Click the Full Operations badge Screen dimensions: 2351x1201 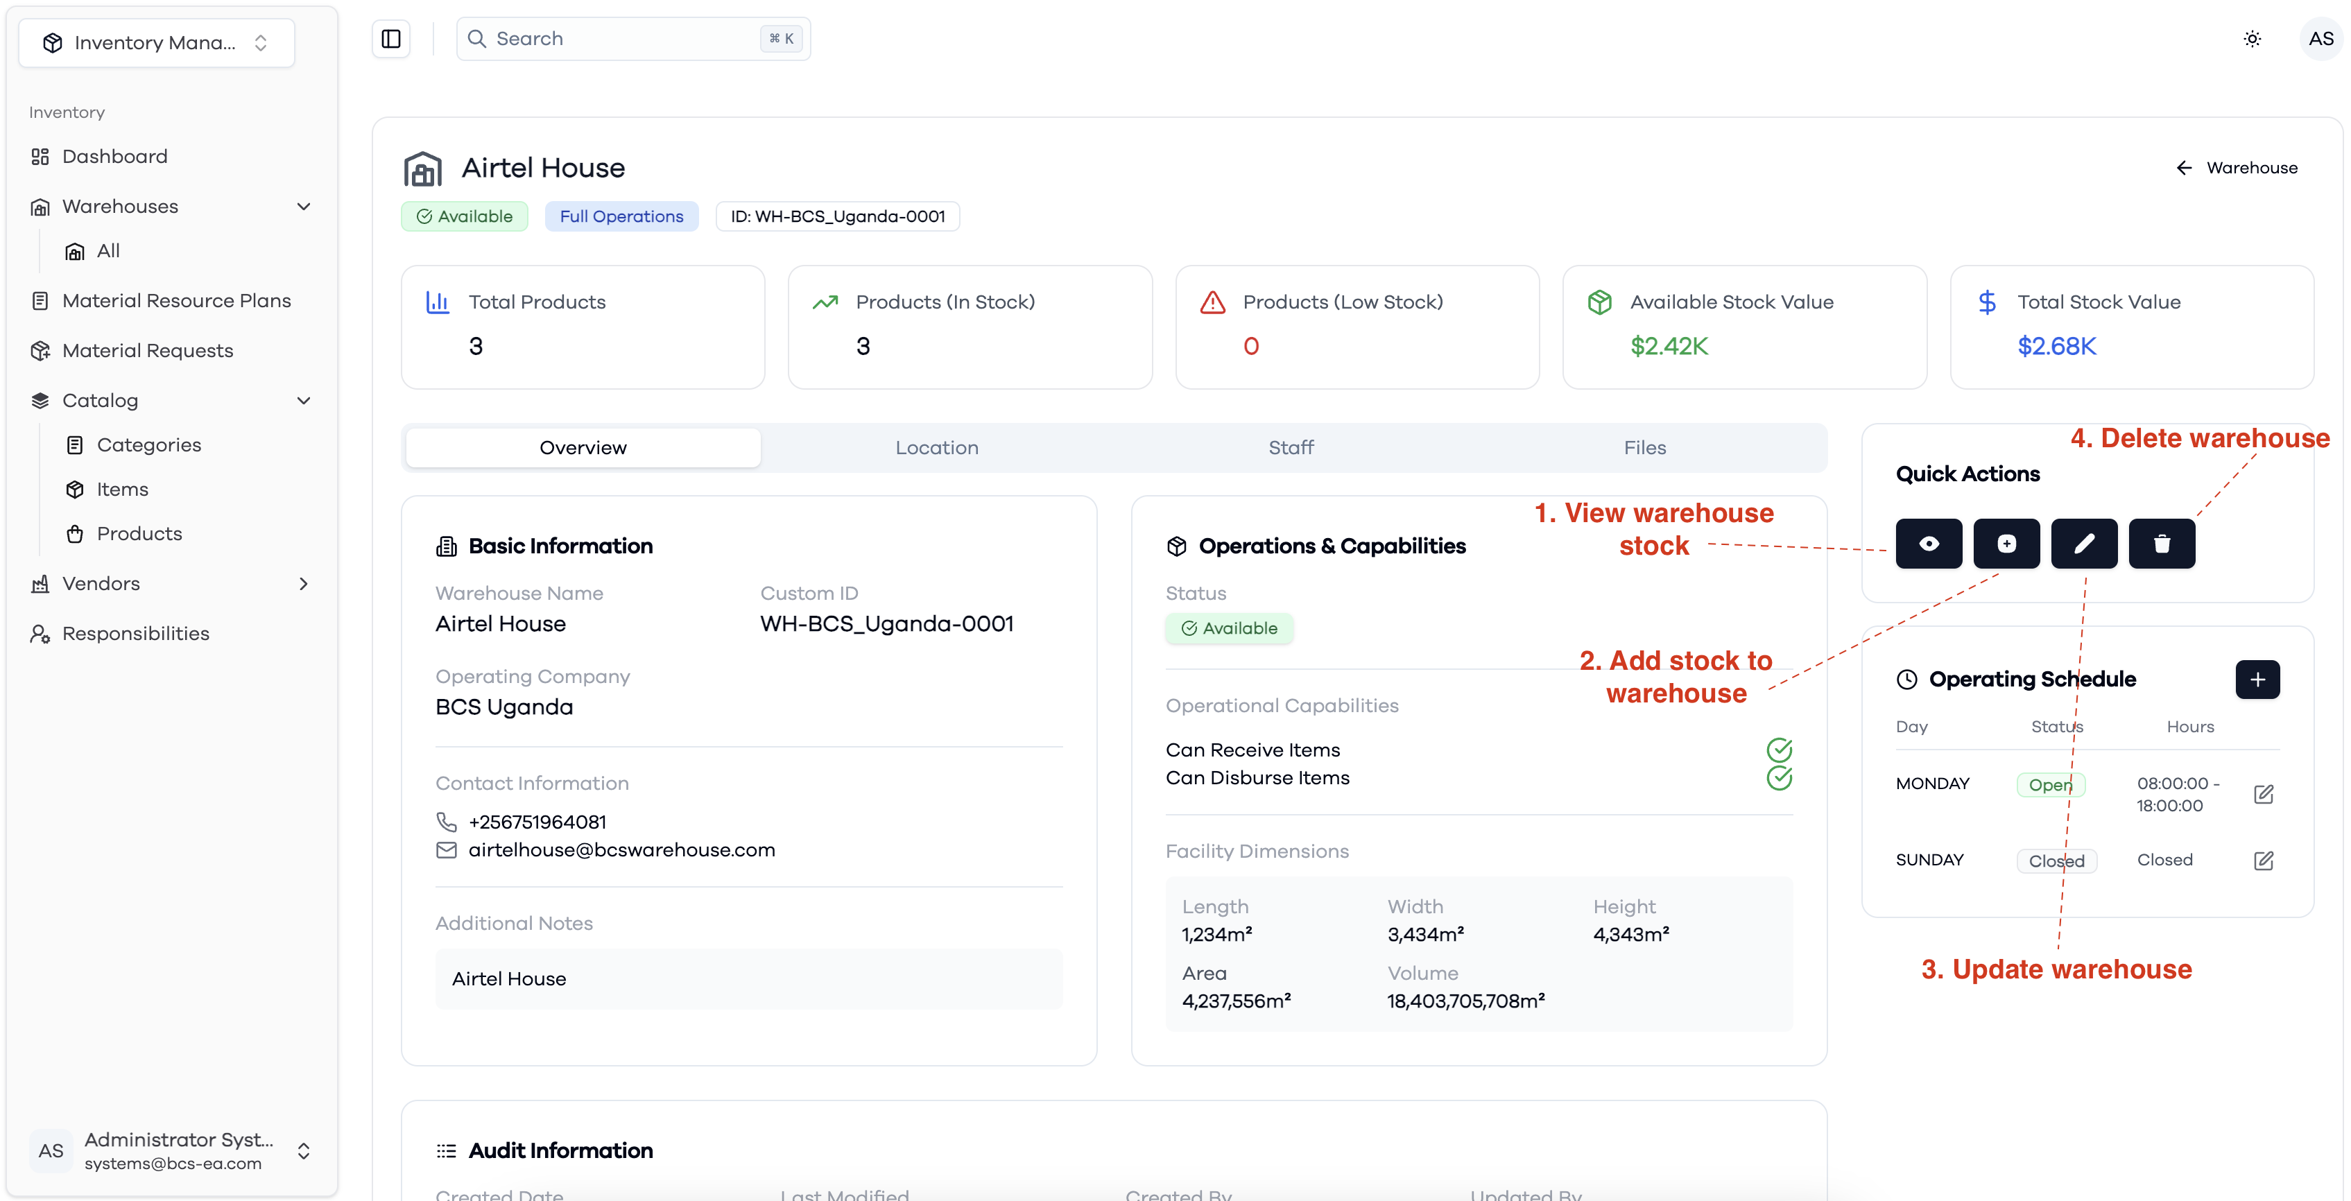pos(621,216)
